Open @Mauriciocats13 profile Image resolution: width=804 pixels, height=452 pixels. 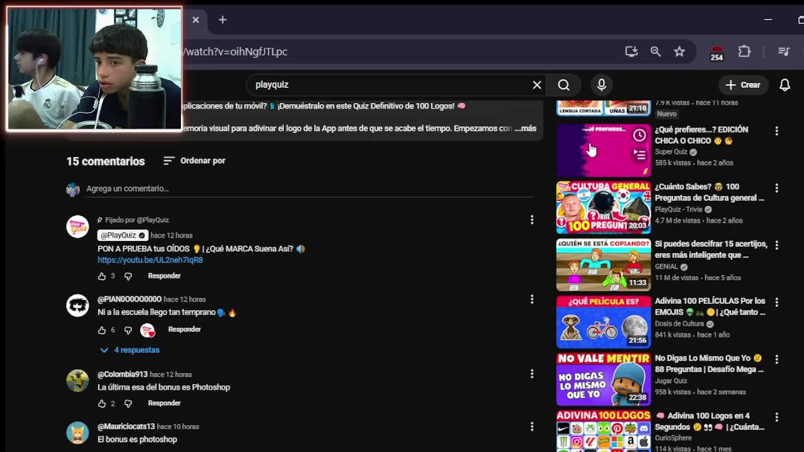(x=126, y=427)
